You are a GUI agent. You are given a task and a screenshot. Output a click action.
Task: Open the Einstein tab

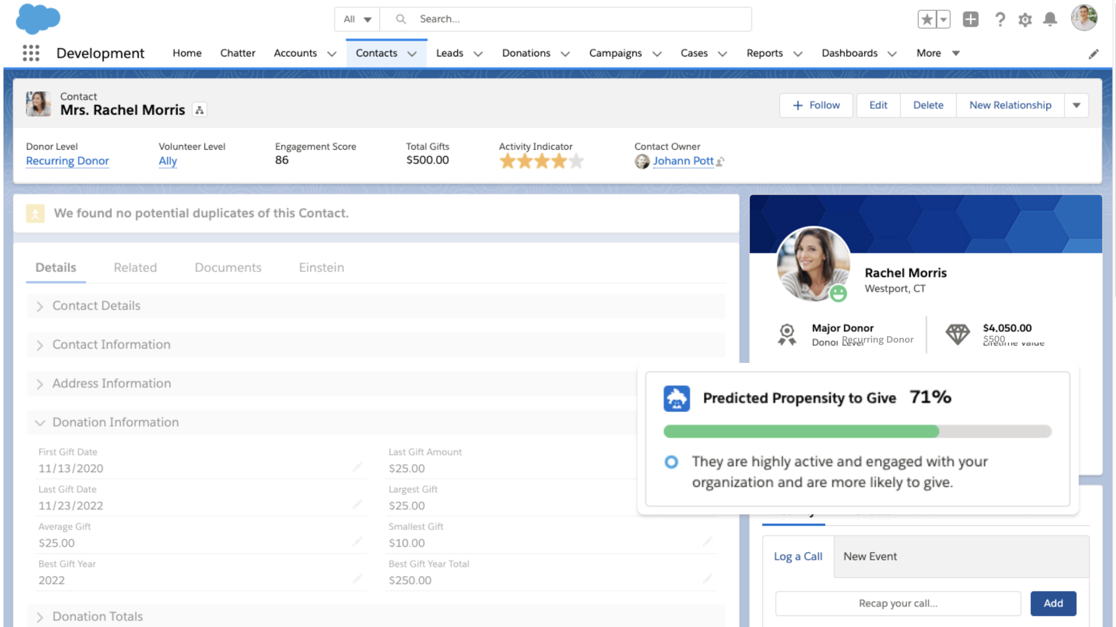tap(321, 268)
